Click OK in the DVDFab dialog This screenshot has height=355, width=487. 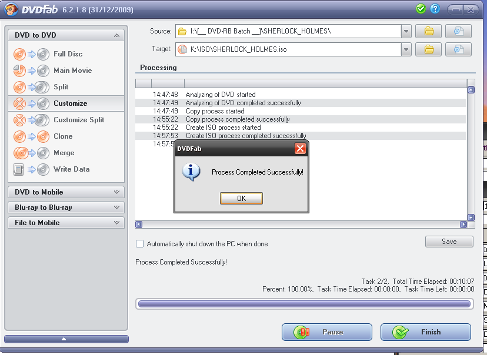coord(241,198)
